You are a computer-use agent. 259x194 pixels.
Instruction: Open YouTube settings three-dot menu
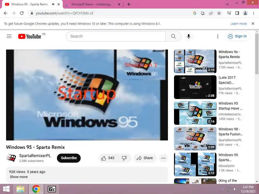pos(218,36)
